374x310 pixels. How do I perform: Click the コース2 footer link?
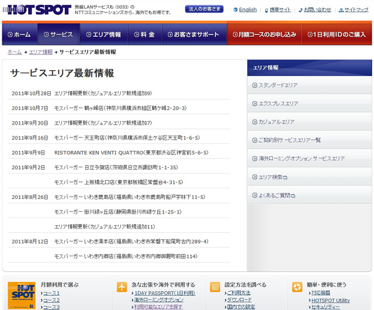[x=51, y=301]
